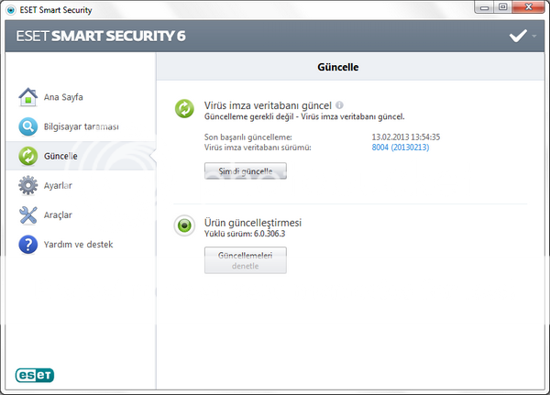Open Araçlar in the sidebar
The image size is (550, 395).
coord(59,215)
